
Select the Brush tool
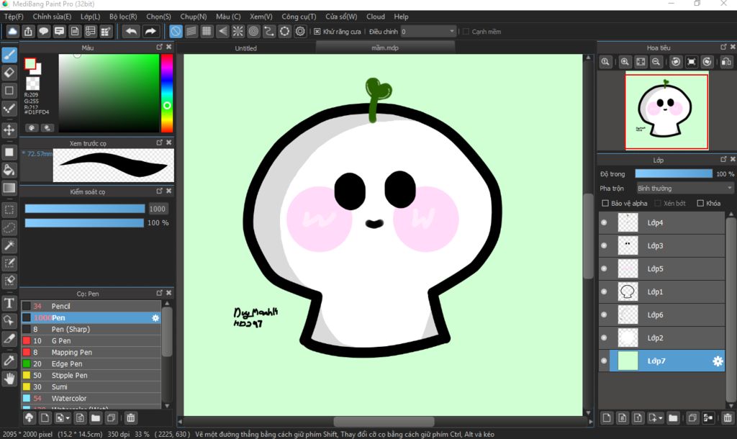(9, 55)
